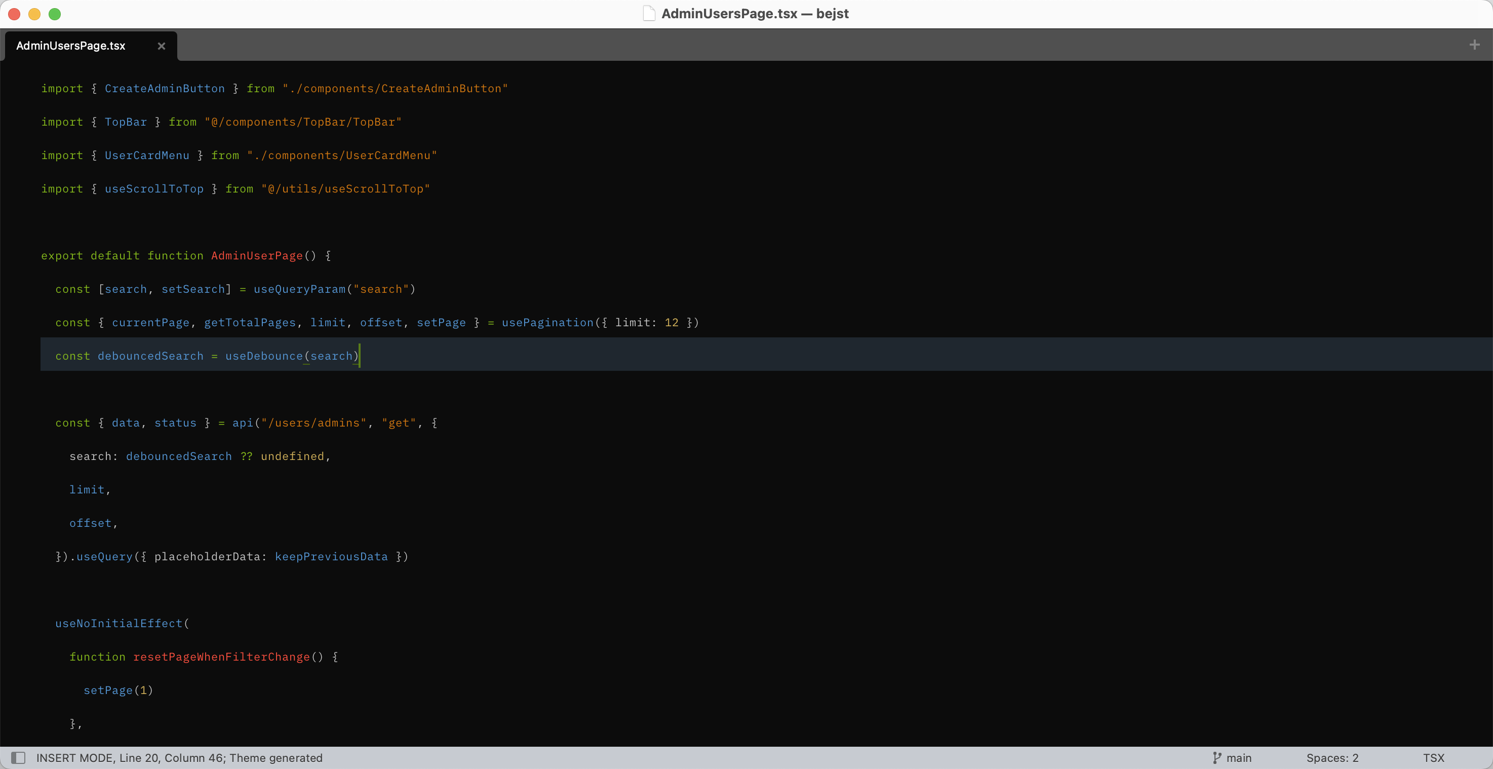
Task: Change indentation via Spaces: 2
Action: (x=1332, y=757)
